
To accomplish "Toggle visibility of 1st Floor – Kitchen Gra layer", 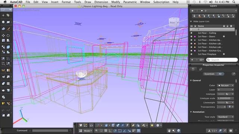I will [192, 51].
